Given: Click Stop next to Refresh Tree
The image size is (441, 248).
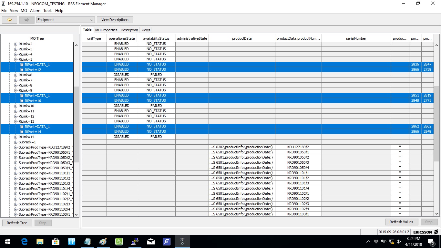Looking at the screenshot, I should 43,223.
